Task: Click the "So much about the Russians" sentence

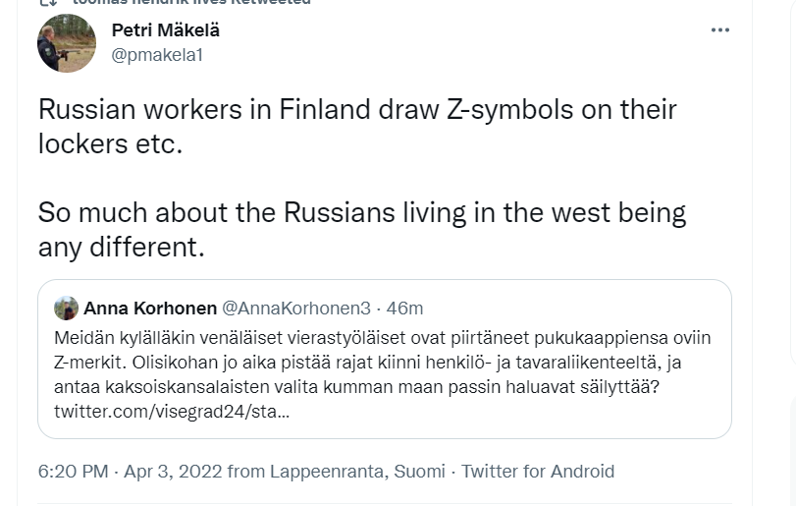Action: (361, 212)
